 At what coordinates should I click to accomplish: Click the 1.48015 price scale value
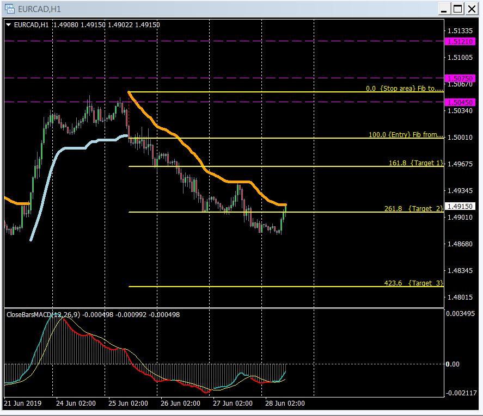click(x=460, y=297)
